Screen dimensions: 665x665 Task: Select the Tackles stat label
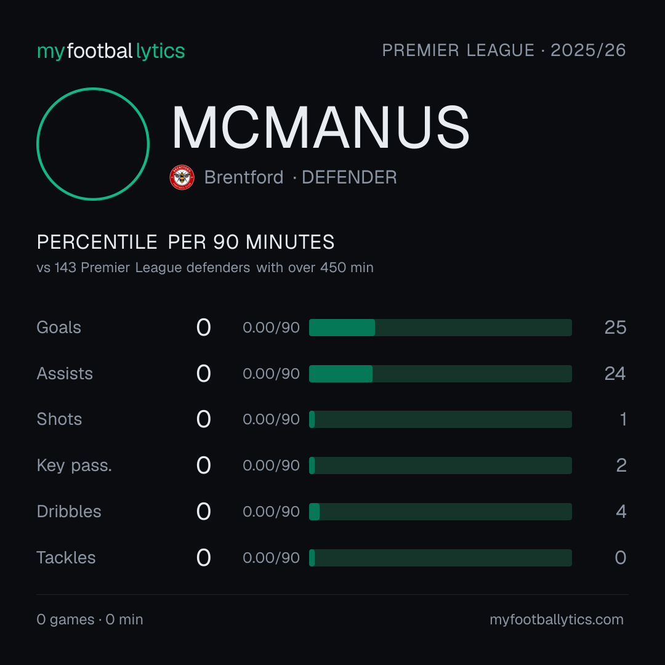(x=66, y=558)
